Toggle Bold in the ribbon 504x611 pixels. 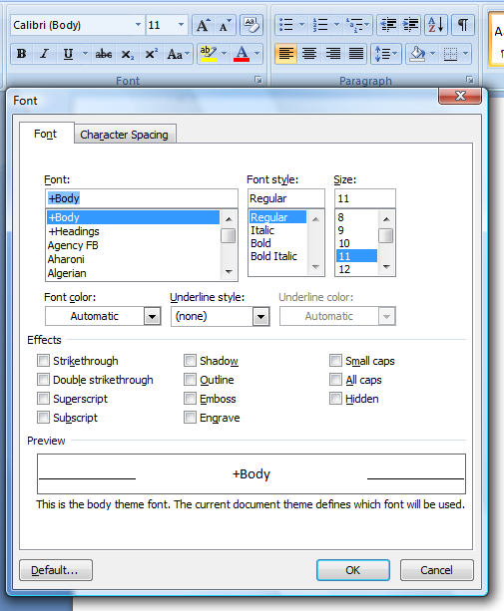point(21,54)
